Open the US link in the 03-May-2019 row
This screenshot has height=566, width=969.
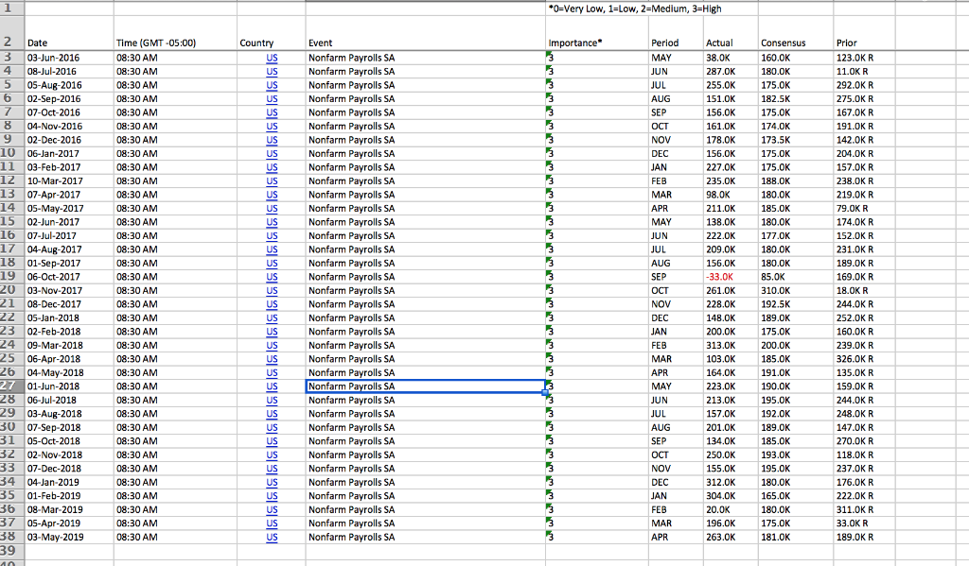coord(272,537)
